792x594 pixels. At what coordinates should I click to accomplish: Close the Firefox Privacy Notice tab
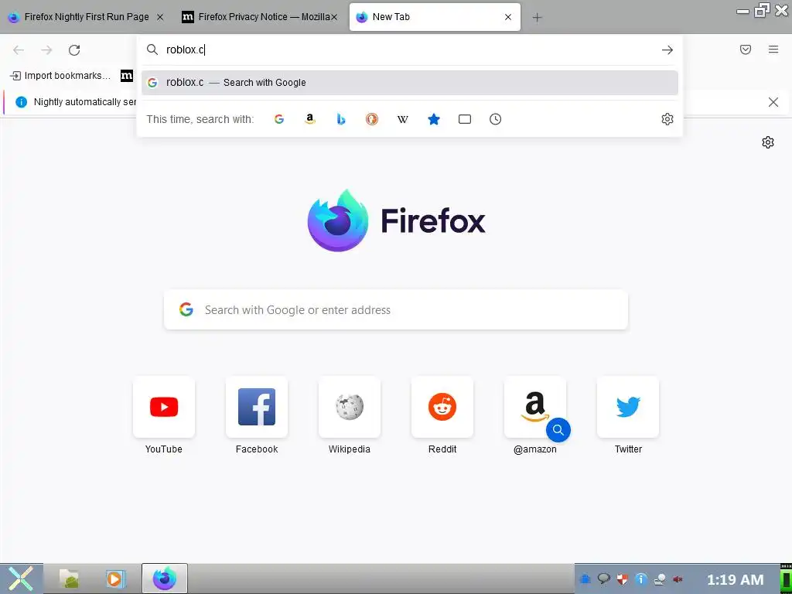tap(334, 17)
